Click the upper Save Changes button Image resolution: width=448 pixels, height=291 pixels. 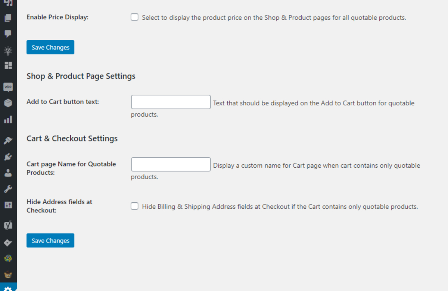(x=50, y=47)
